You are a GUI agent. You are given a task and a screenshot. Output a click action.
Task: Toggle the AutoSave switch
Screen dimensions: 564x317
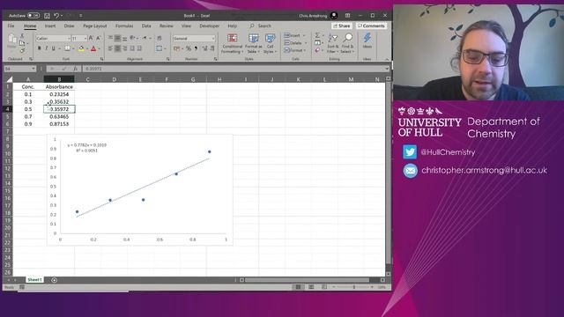tap(33, 16)
